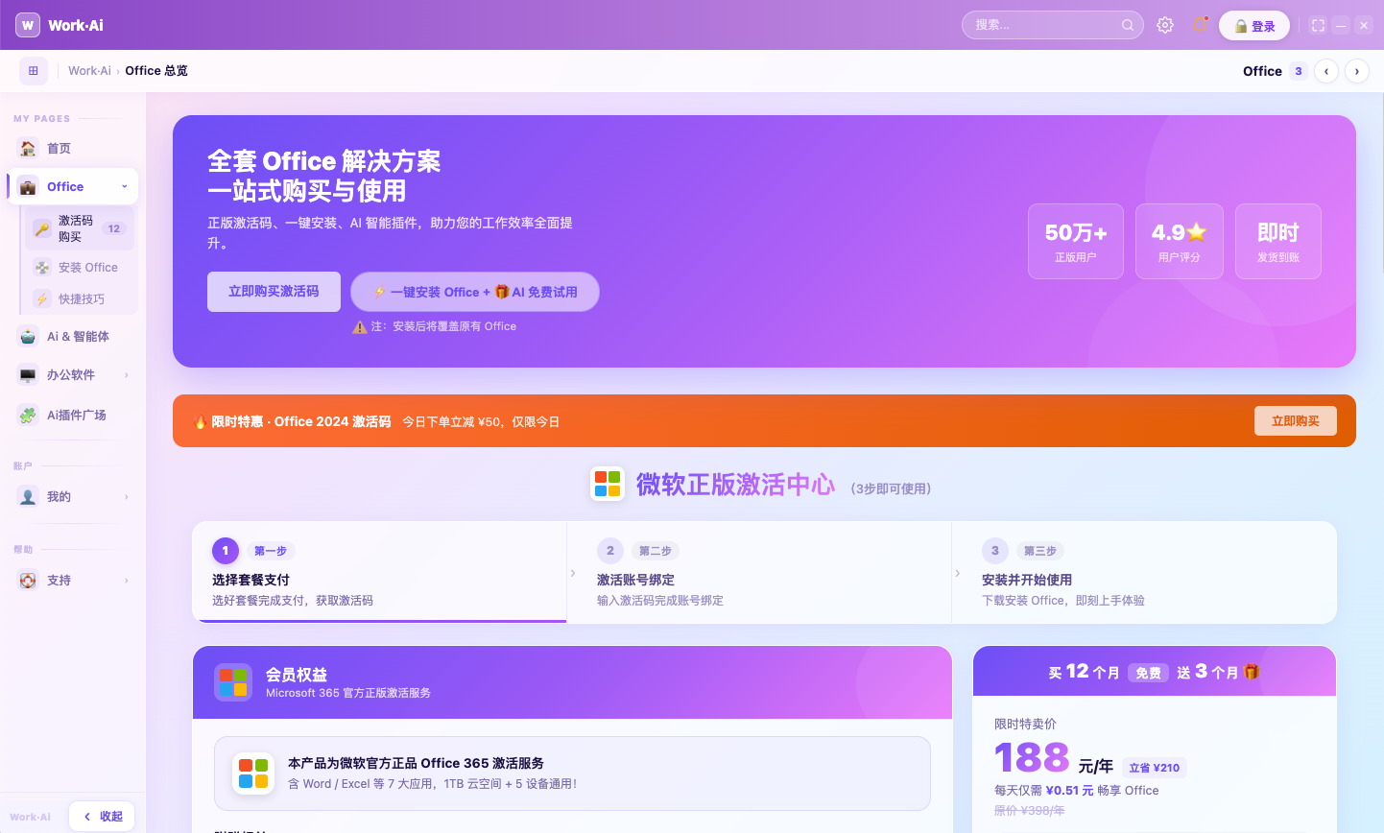Click the briefcase icon for Office

(x=28, y=186)
